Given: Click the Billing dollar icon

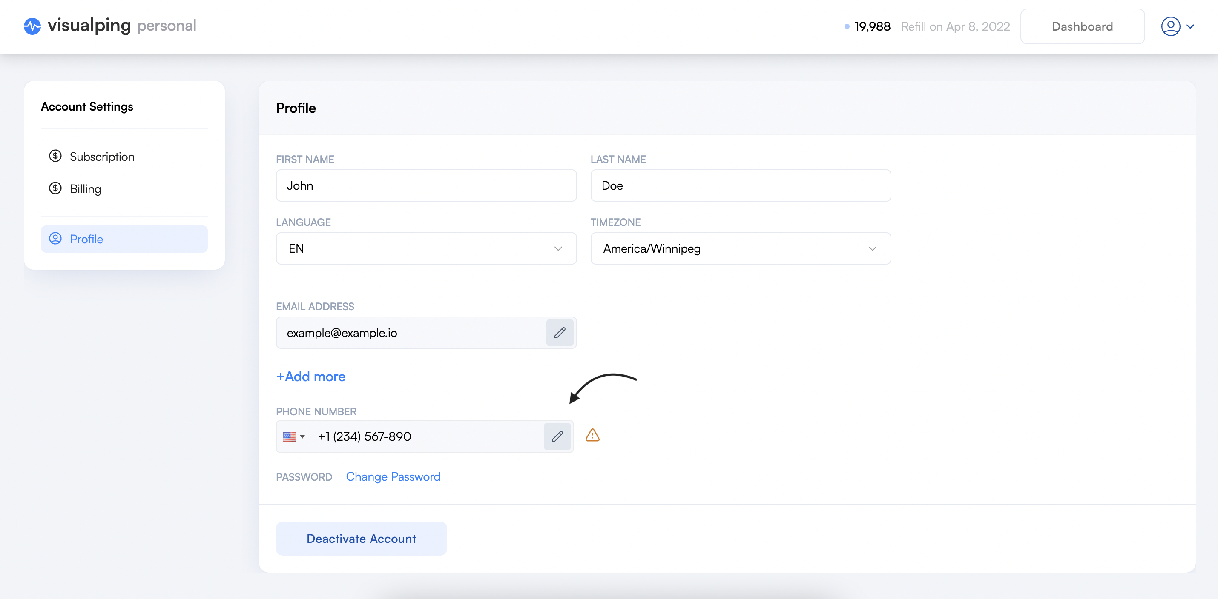Looking at the screenshot, I should tap(55, 188).
